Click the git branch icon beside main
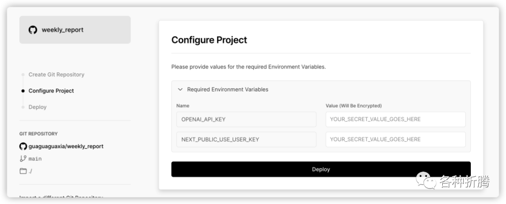 click(23, 159)
